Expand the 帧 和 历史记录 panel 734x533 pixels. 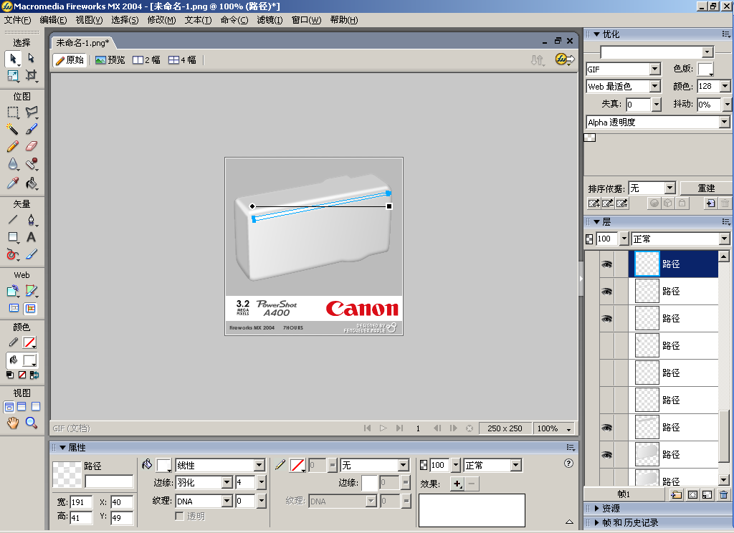pyautogui.click(x=597, y=523)
